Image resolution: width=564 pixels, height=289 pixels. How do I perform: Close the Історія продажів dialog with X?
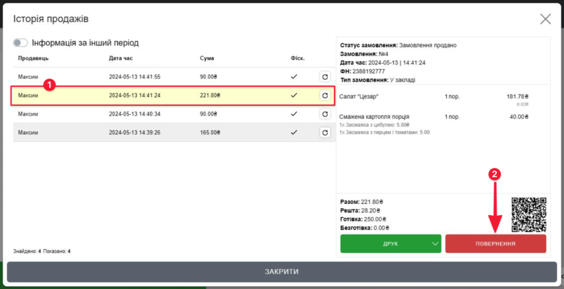(x=545, y=19)
